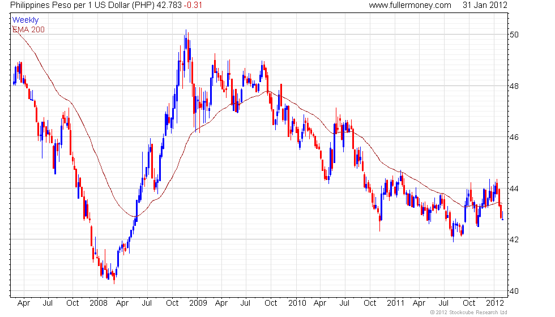Click the early-2008 candlestick low near 40
The width and height of the screenshot is (555, 317).
(x=114, y=276)
